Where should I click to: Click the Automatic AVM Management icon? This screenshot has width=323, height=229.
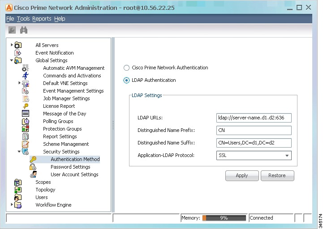[26, 68]
